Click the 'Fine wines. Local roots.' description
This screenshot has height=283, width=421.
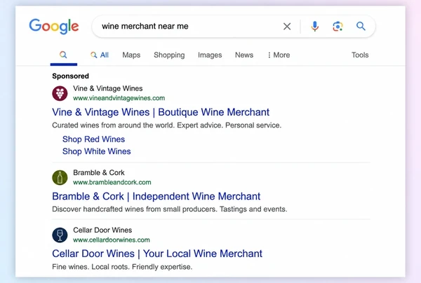[x=122, y=267]
